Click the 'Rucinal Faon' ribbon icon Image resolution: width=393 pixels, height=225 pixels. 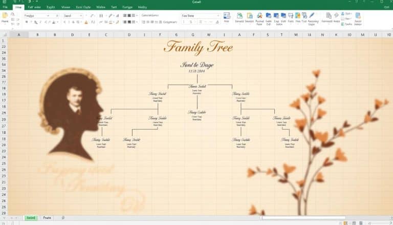[x=259, y=16]
